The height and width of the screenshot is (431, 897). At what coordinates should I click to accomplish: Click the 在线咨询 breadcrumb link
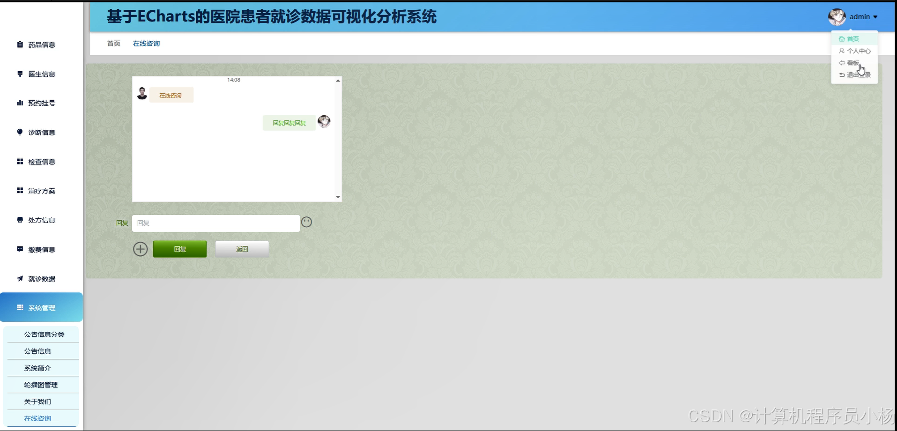(x=146, y=44)
